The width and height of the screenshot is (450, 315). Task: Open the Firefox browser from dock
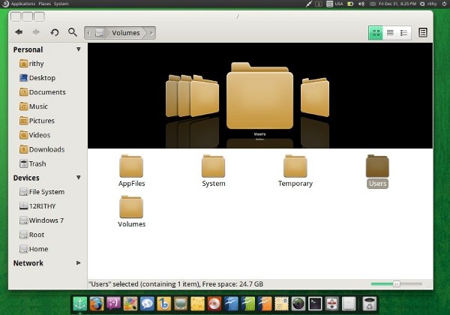coord(97,303)
